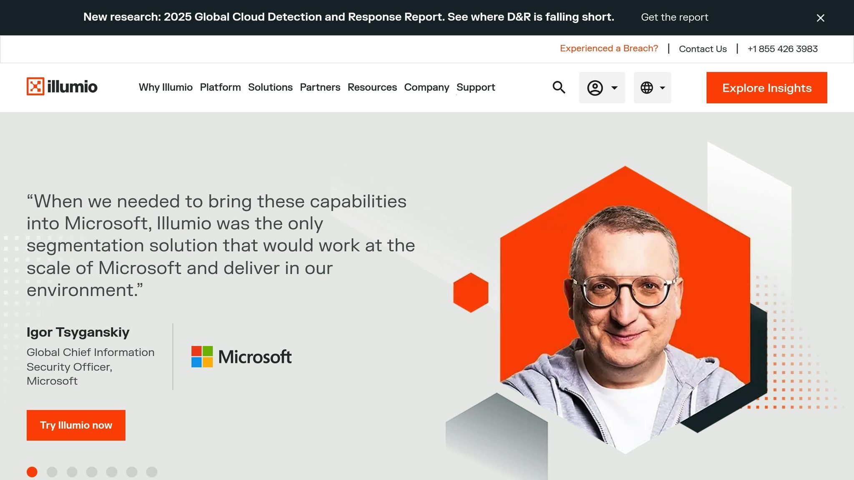Click the user account profile icon
The width and height of the screenshot is (854, 480).
click(595, 88)
